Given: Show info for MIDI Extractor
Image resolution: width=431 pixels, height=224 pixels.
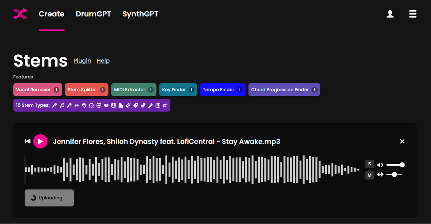Looking at the screenshot, I should pos(151,90).
